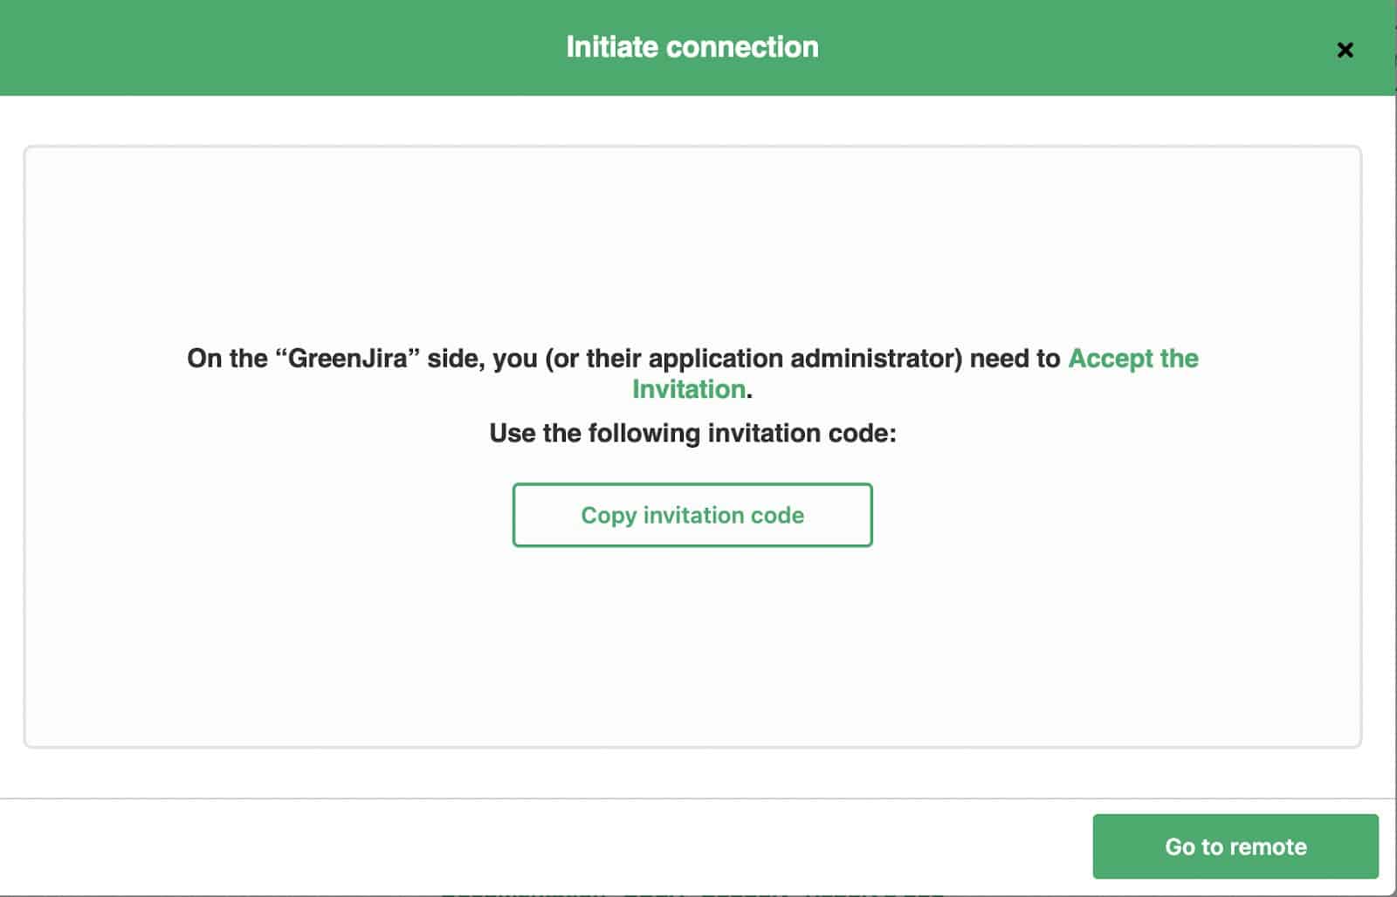Screen dimensions: 1397x897
Task: Click the Initiate connection title
Action: pyautogui.click(x=692, y=47)
